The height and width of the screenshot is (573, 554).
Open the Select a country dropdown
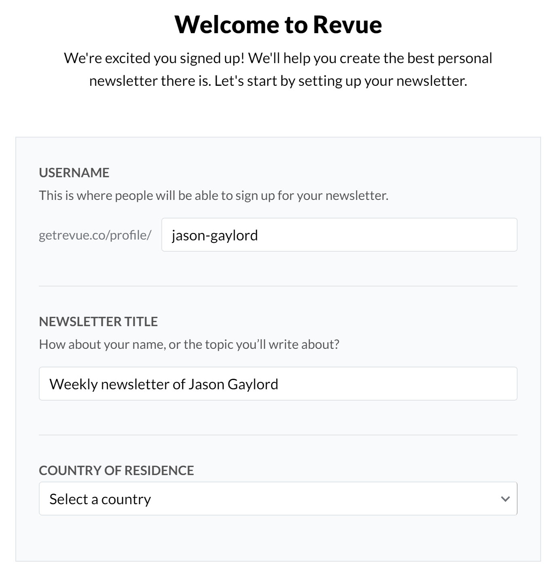coord(278,499)
